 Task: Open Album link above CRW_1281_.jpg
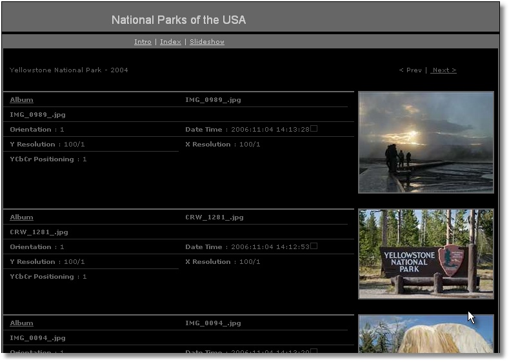tap(21, 217)
